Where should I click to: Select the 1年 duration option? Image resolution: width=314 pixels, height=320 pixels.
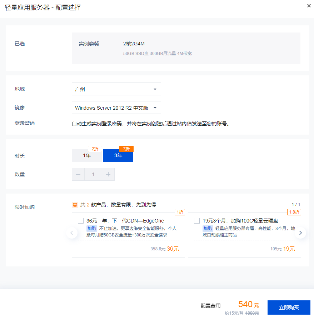coord(87,155)
